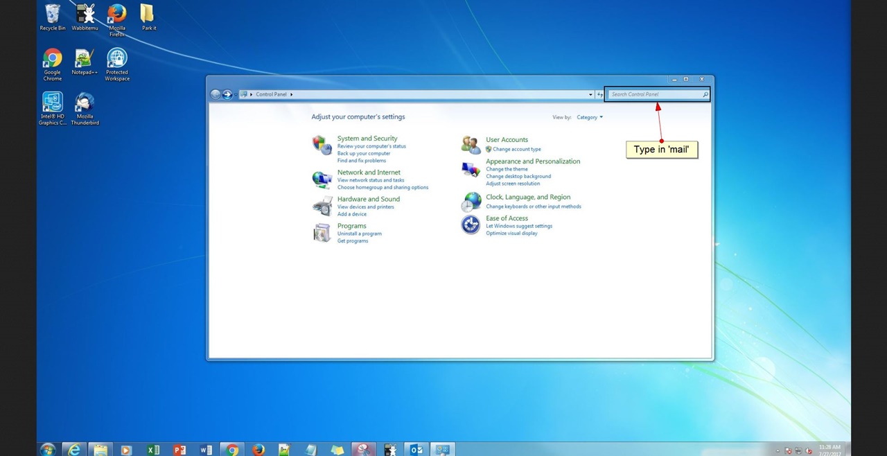Open the Hardware and Sound printer icon
Image resolution: width=887 pixels, height=456 pixels.
(x=322, y=206)
